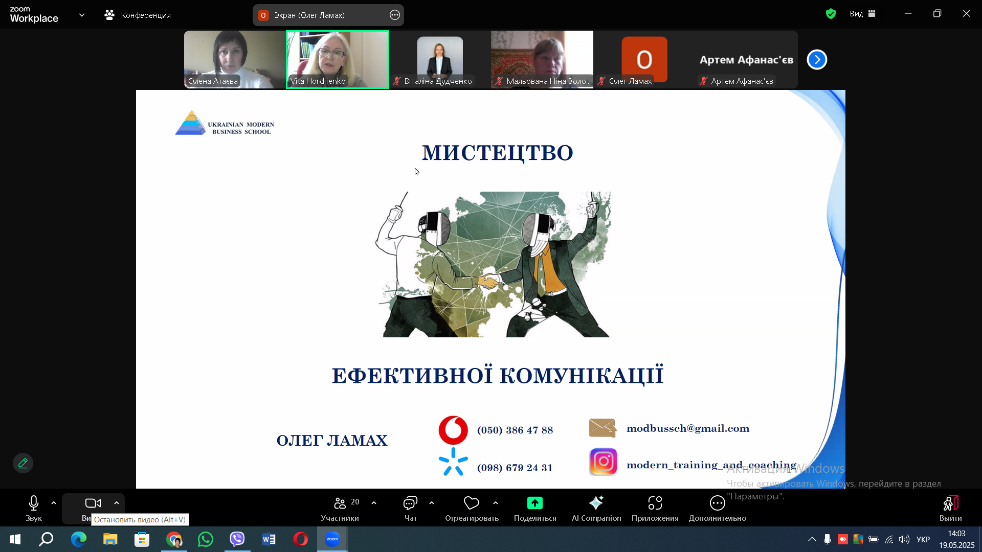
Task: Open File Explorer from taskbar
Action: point(110,539)
